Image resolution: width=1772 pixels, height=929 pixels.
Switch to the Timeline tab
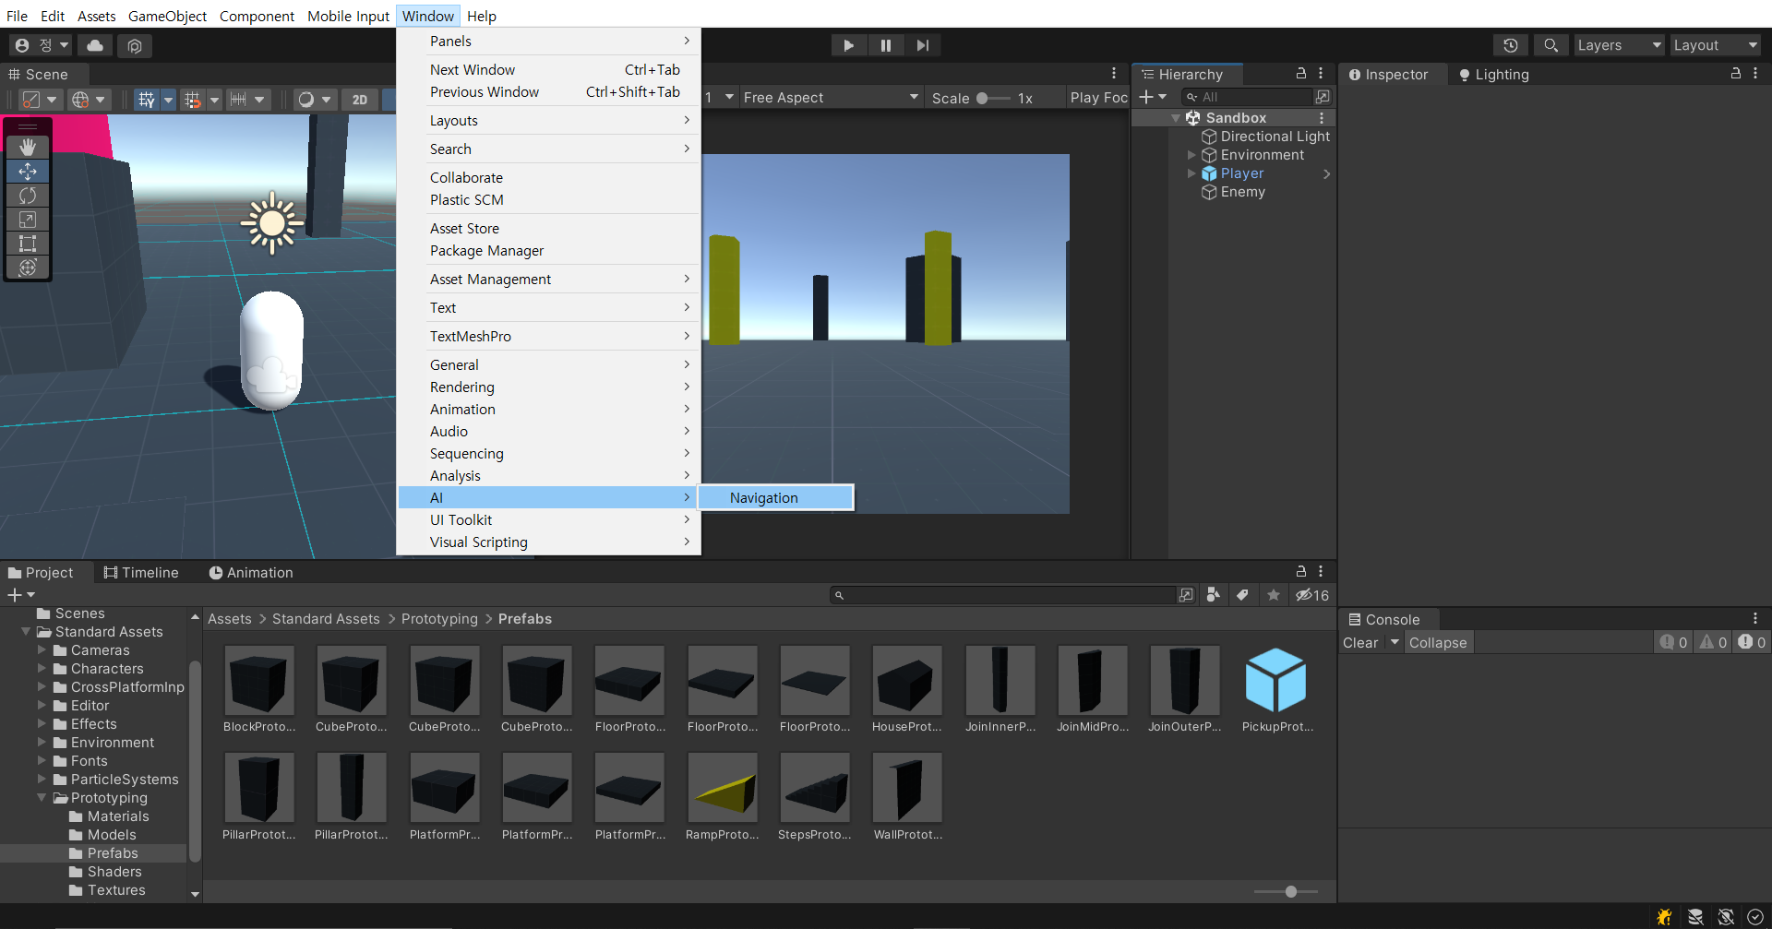tap(140, 573)
